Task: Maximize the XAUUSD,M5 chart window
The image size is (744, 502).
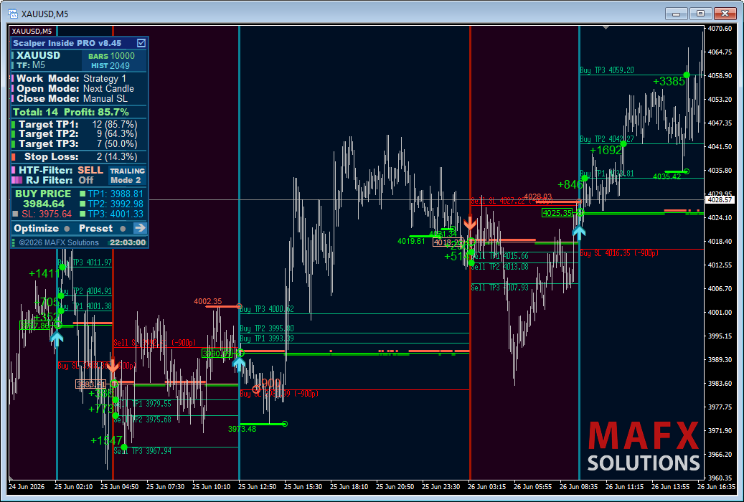Action: point(700,14)
